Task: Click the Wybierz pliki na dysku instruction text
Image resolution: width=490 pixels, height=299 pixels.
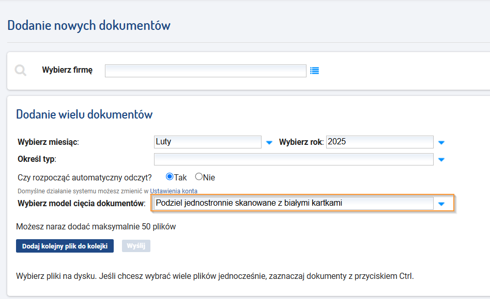Action: coord(215,276)
